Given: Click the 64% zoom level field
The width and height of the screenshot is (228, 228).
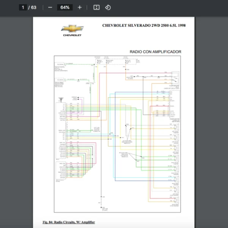Looking at the screenshot, I should coord(64,7).
